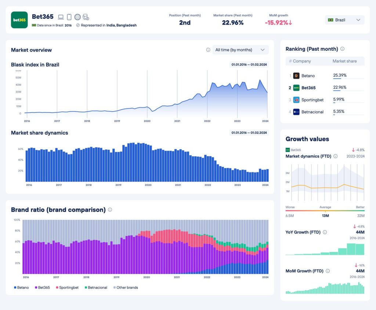Click the 13M average value under the scale
This screenshot has height=310, width=376.
(x=325, y=215)
